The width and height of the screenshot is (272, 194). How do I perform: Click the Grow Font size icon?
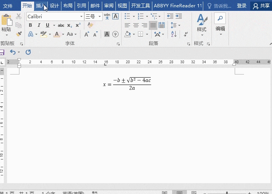click(x=87, y=34)
